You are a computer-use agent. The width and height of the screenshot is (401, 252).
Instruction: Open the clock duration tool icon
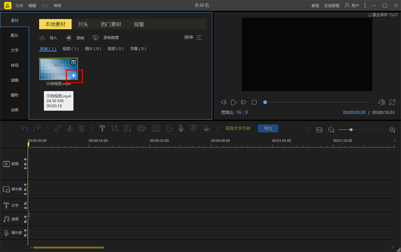pos(170,128)
